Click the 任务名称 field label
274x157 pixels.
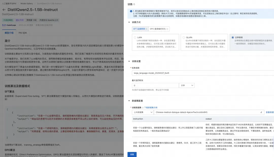click(135, 68)
